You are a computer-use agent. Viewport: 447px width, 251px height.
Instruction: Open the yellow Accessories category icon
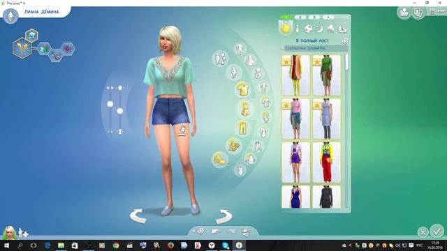click(x=234, y=146)
